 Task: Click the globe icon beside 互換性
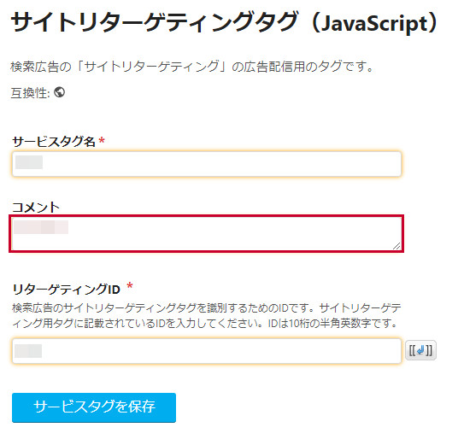(x=60, y=92)
